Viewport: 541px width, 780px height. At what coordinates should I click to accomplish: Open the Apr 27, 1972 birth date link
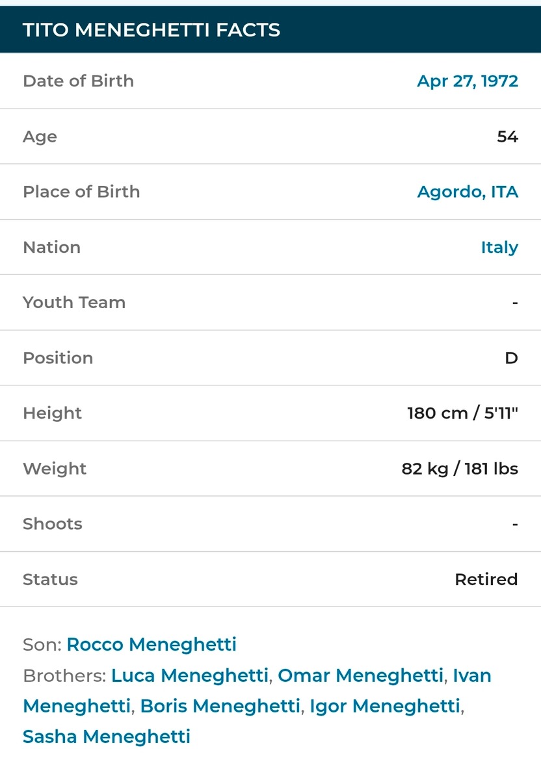(468, 81)
